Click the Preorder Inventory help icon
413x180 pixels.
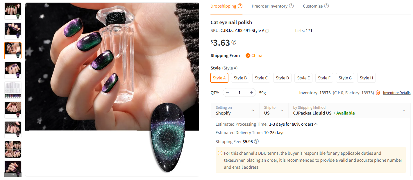(292, 6)
